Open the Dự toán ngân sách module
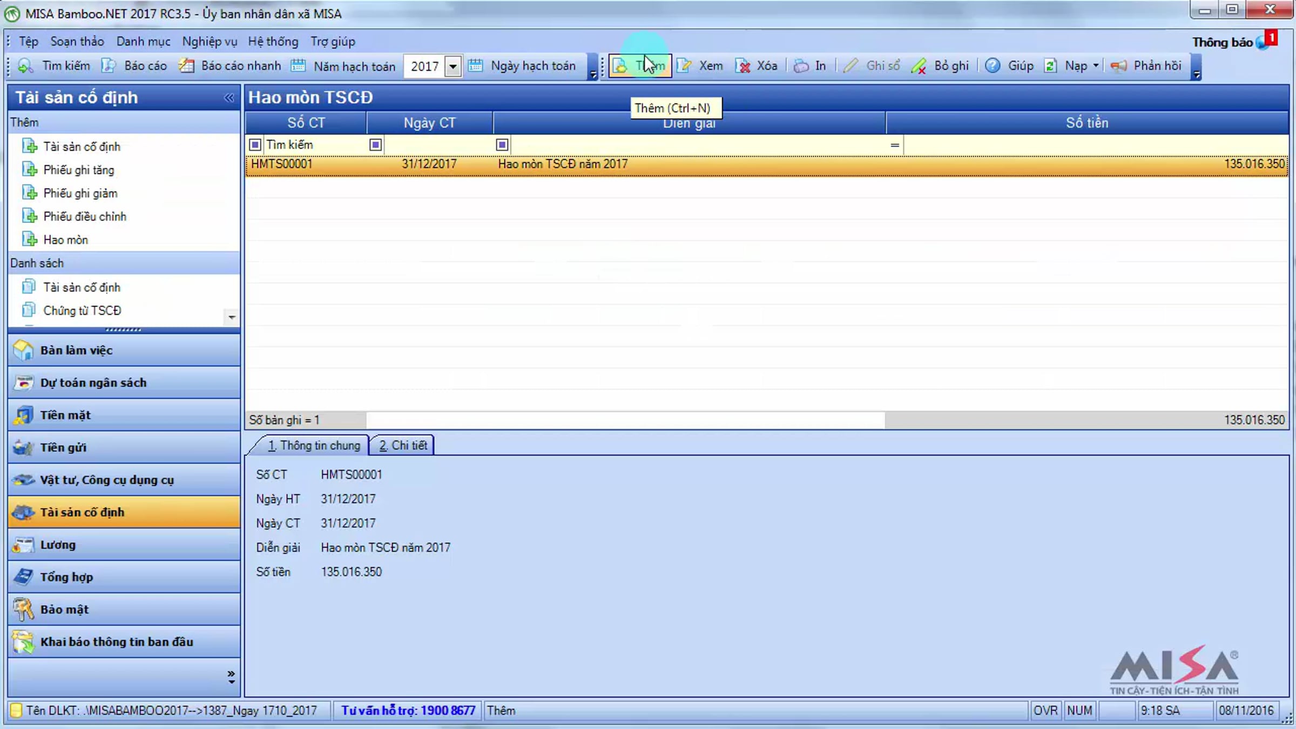The image size is (1296, 729). pyautogui.click(x=124, y=382)
